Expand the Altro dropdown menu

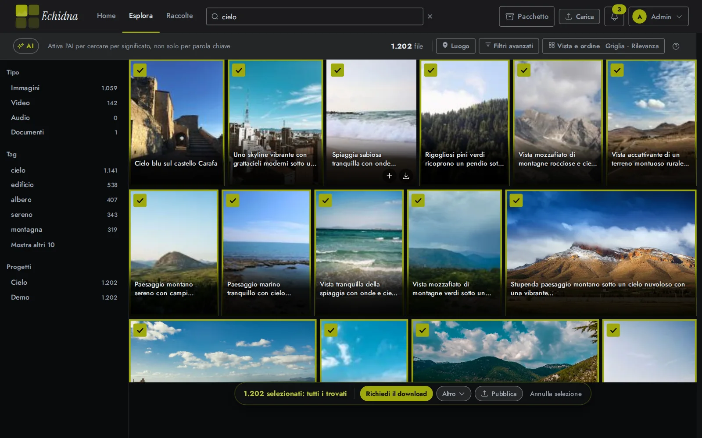coord(453,394)
